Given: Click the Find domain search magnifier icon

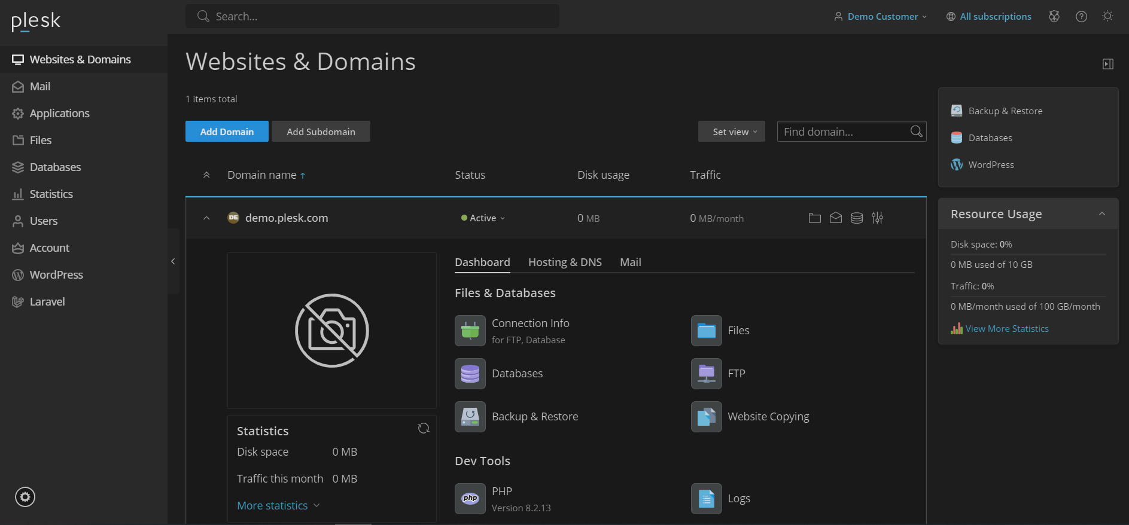Looking at the screenshot, I should [x=916, y=132].
